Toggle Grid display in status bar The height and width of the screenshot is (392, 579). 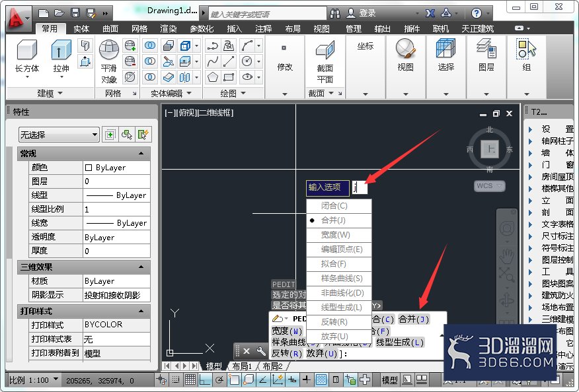pyautogui.click(x=190, y=379)
